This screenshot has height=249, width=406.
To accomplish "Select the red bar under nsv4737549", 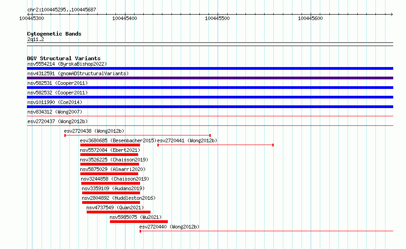I will click(119, 212).
